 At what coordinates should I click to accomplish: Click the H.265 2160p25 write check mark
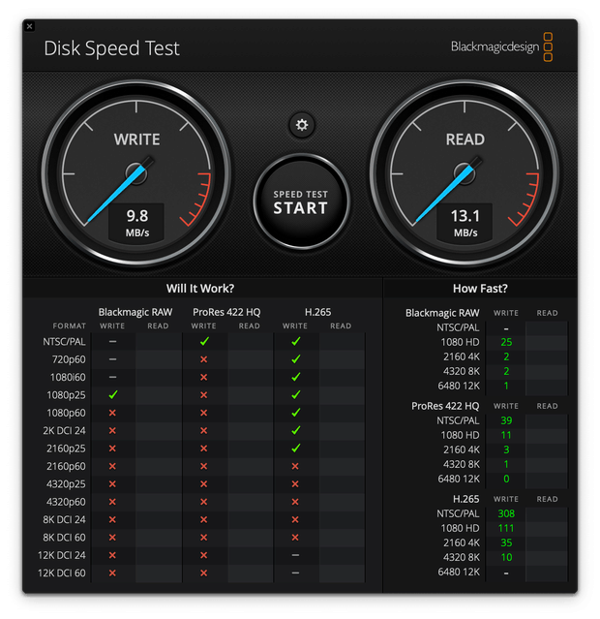295,449
